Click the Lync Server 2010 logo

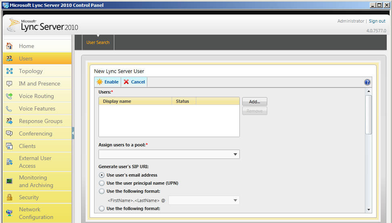pos(42,25)
